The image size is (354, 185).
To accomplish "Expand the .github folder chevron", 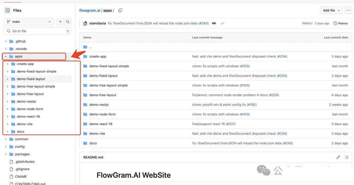I will click(x=6, y=41).
